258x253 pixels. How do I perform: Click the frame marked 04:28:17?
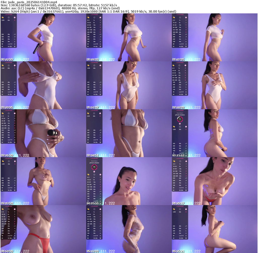(214, 181)
